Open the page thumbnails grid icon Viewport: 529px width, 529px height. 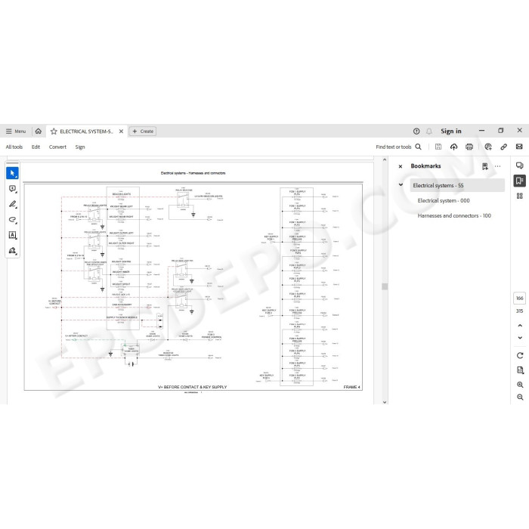click(x=520, y=196)
